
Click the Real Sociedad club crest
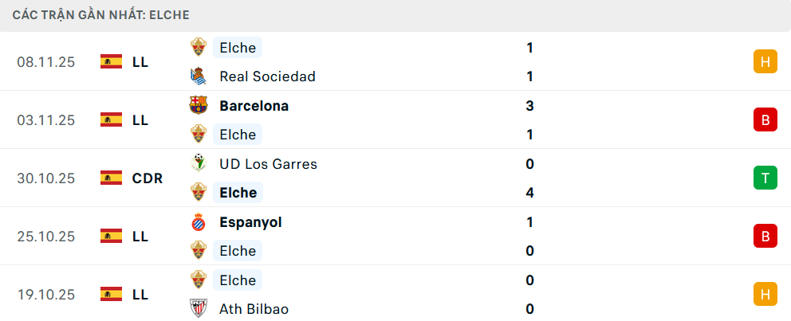pyautogui.click(x=199, y=76)
